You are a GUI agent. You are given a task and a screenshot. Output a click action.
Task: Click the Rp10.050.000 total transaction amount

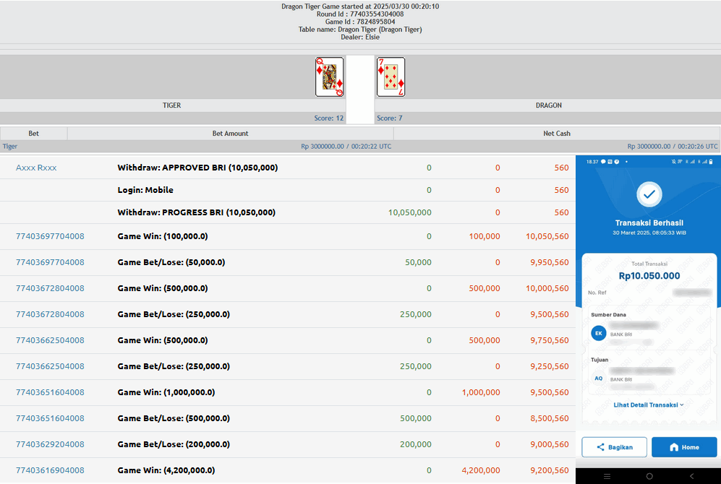click(x=649, y=276)
